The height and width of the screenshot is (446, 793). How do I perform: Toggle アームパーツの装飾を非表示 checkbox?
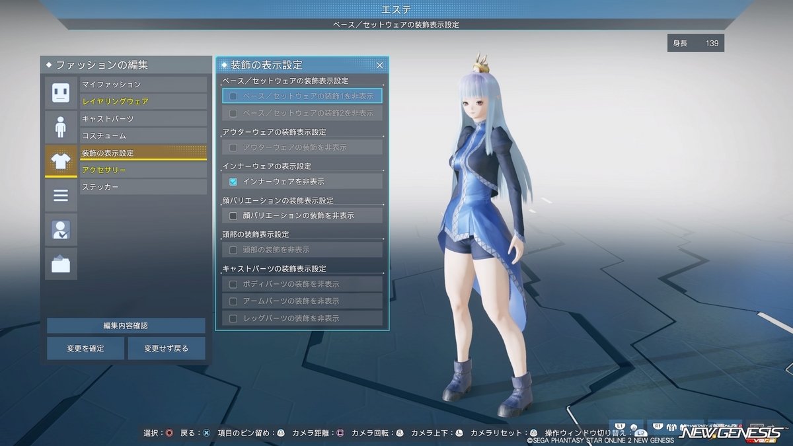pos(233,301)
